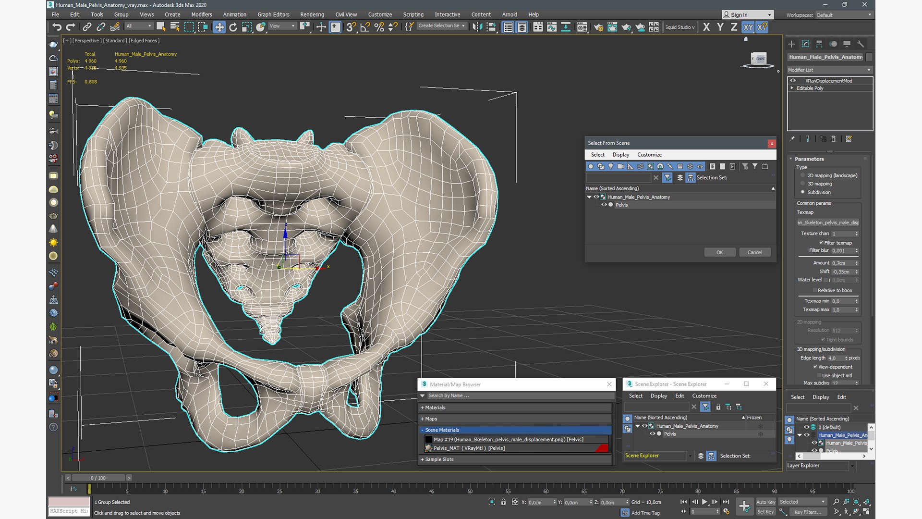
Task: Constrain movement to the X axis
Action: [x=706, y=27]
